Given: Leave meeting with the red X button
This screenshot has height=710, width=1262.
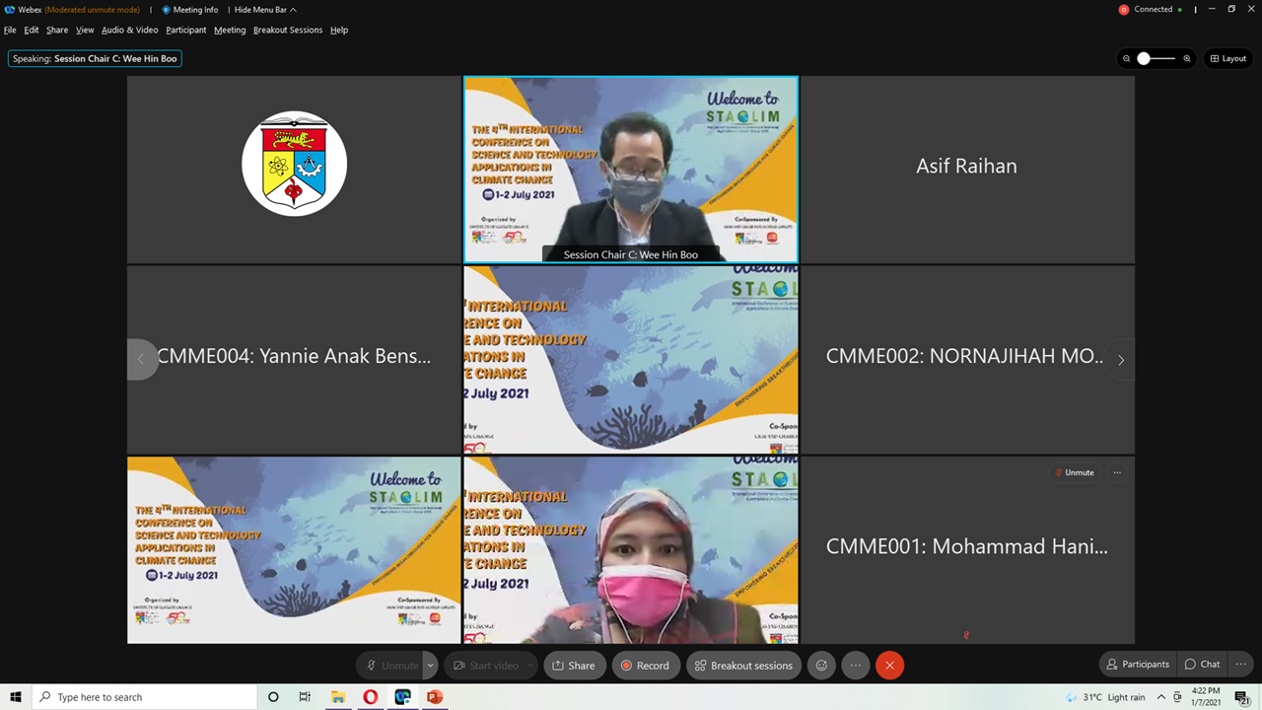Looking at the screenshot, I should pos(889,666).
